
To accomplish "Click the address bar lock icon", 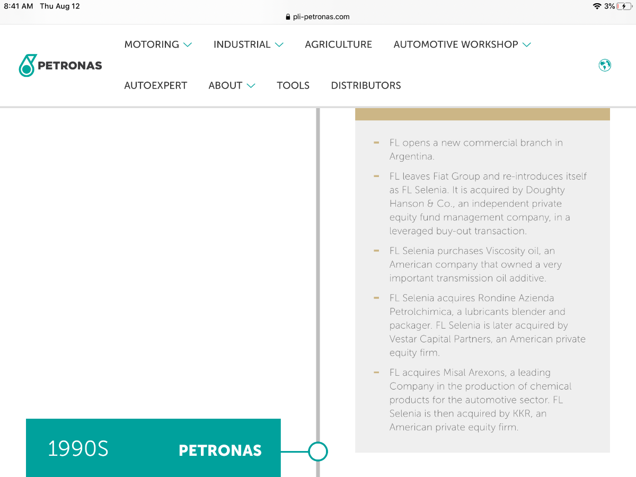I will point(288,16).
